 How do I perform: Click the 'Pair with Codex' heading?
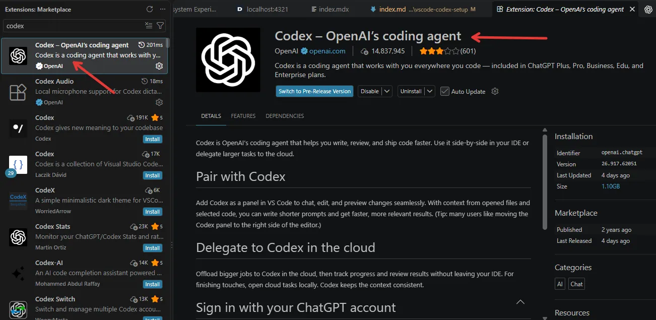click(241, 176)
